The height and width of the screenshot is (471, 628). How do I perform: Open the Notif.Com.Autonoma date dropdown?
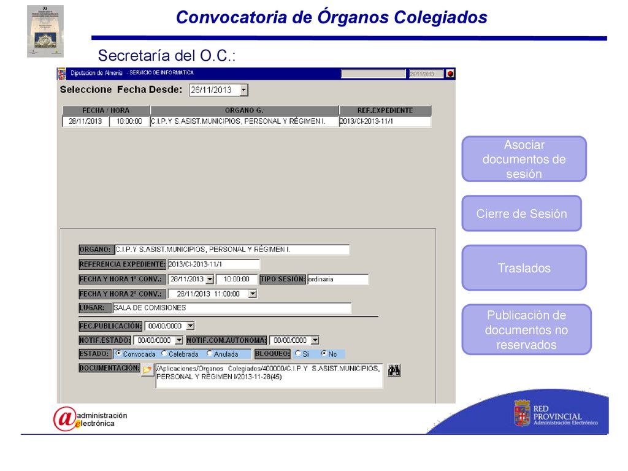point(315,340)
